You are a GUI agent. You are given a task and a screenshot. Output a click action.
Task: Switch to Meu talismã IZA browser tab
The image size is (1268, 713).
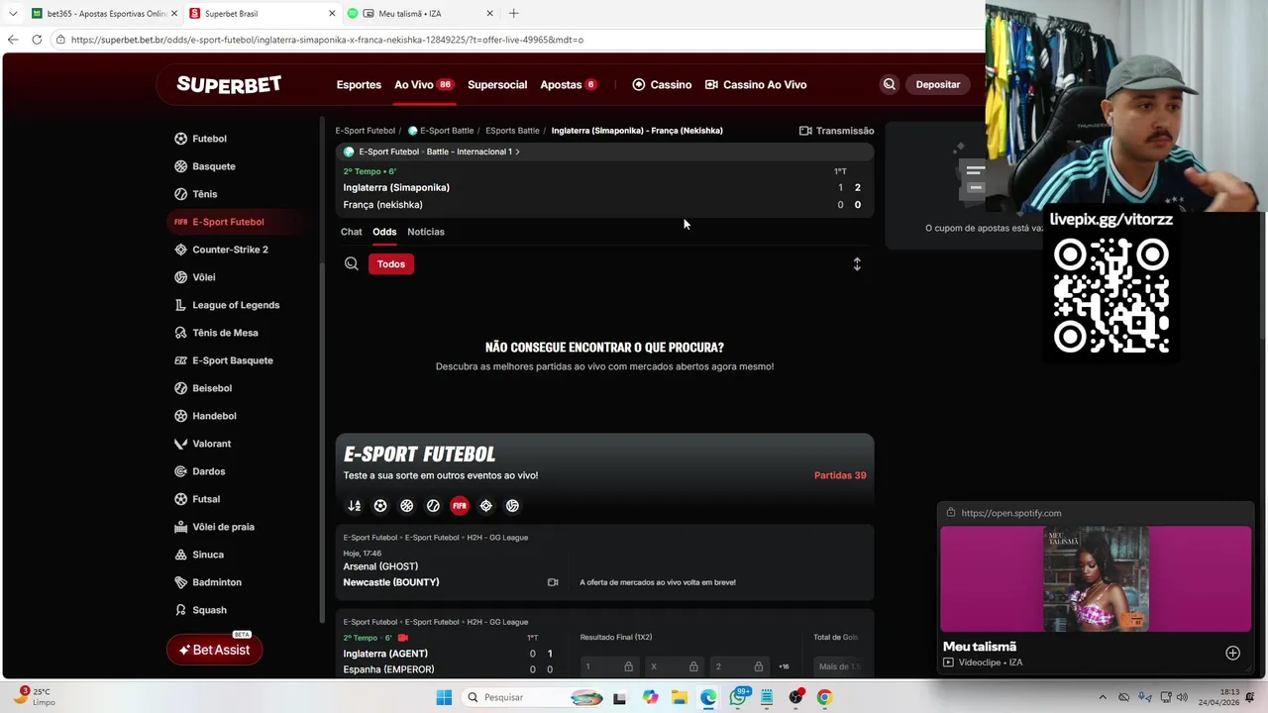[420, 13]
